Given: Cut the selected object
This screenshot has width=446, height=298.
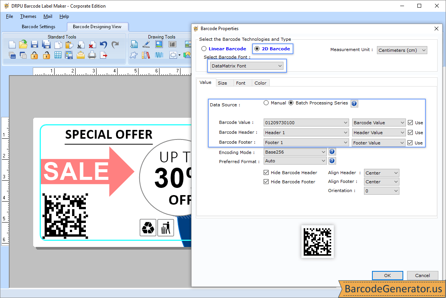Looking at the screenshot, I should click(x=80, y=45).
